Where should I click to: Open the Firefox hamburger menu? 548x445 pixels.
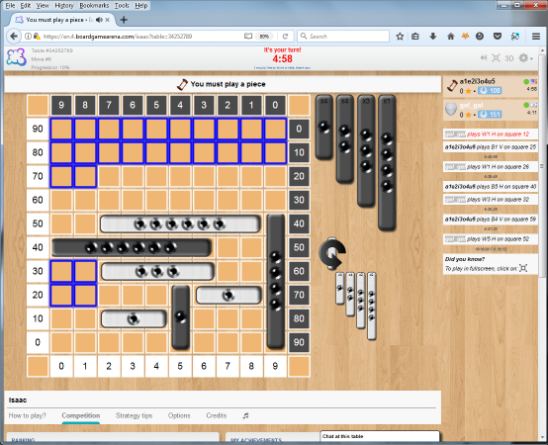(536, 37)
